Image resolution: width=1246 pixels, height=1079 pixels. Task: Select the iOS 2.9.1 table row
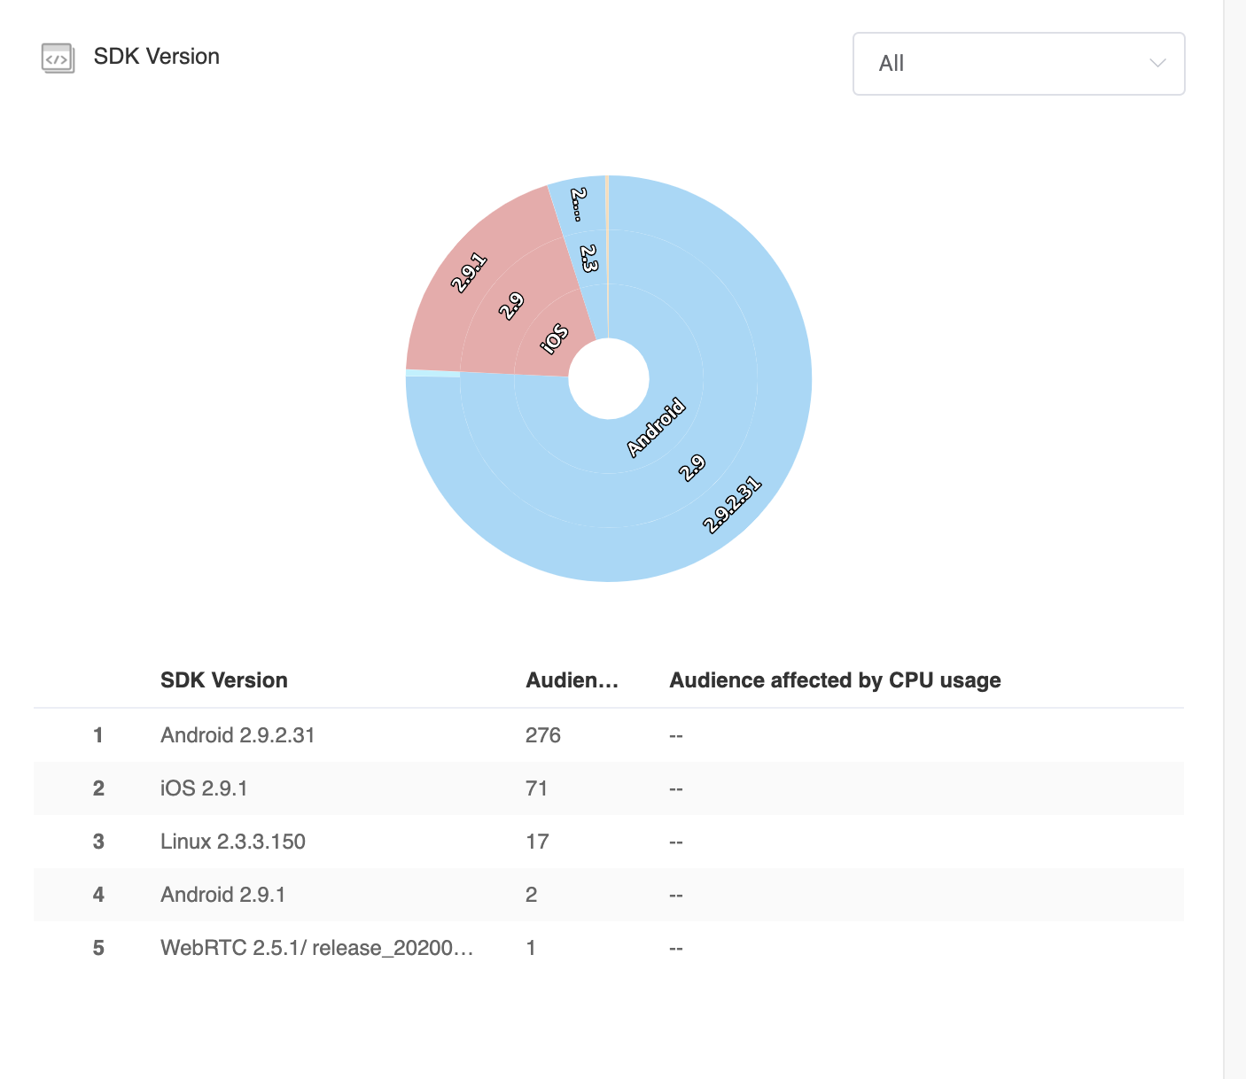204,788
